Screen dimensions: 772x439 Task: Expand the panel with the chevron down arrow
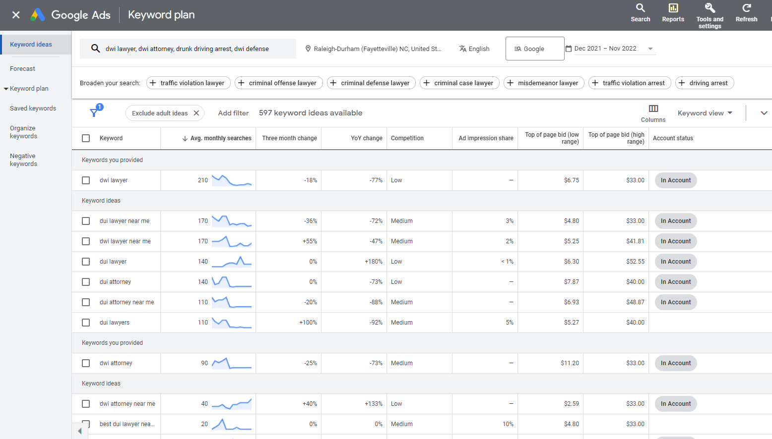click(764, 113)
